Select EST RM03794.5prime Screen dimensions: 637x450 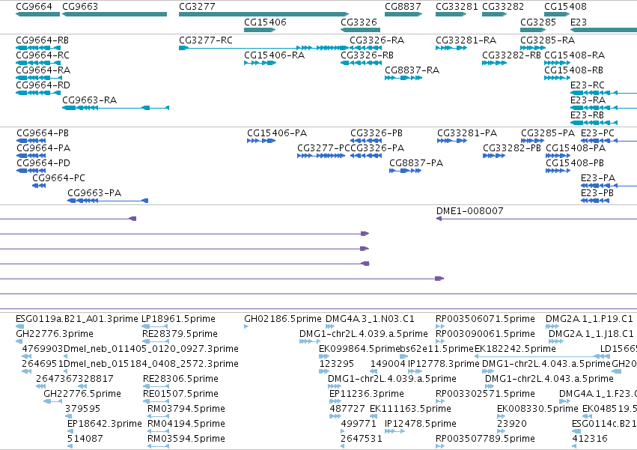click(x=186, y=409)
